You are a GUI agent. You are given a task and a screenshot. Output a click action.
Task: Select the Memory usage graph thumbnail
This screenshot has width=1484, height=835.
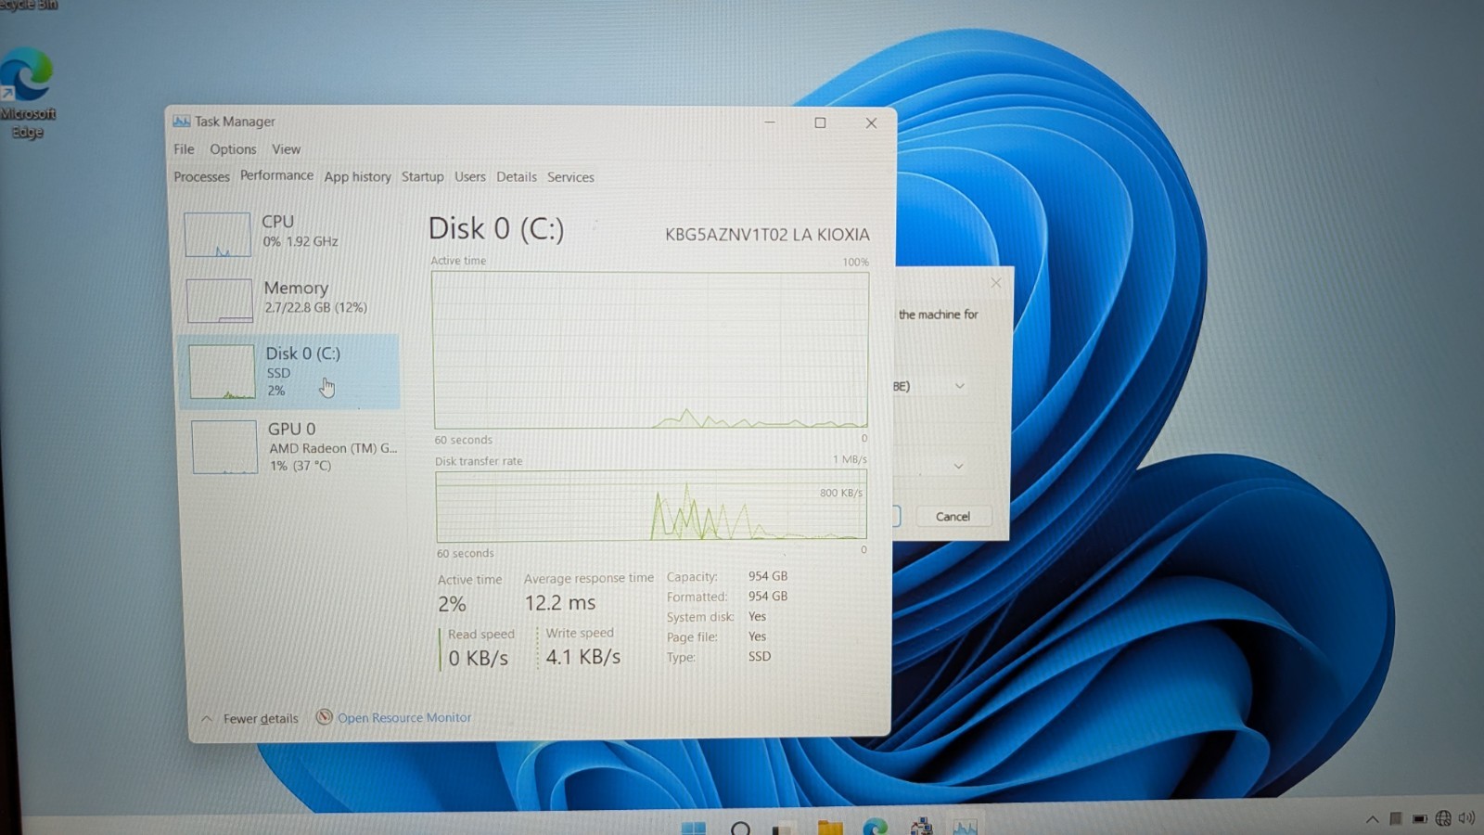coord(219,301)
